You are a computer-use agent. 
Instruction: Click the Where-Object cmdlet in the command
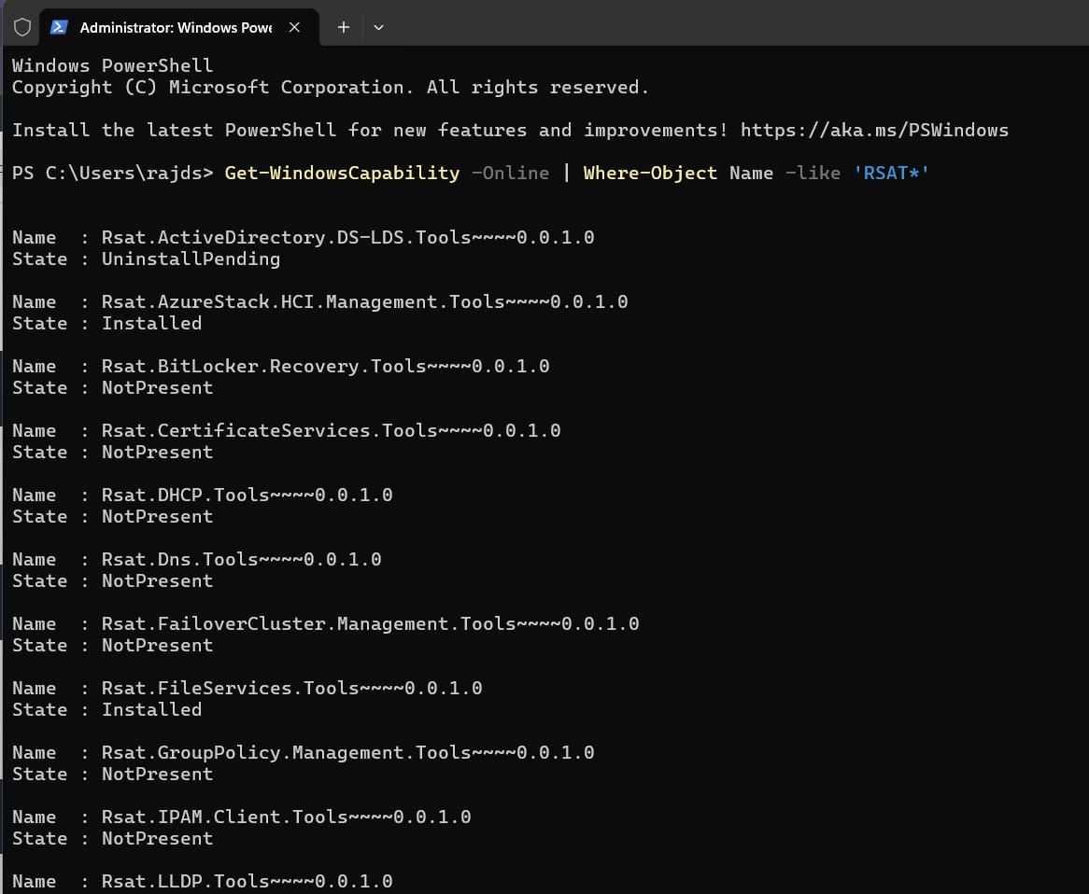coord(650,173)
